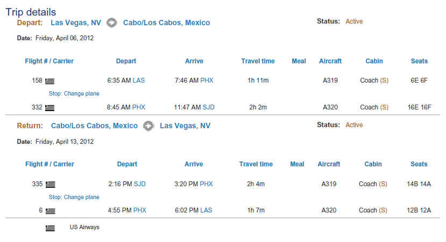
Task: Open the LAS airport link for the 6:35 AM departure
Action: pos(139,80)
